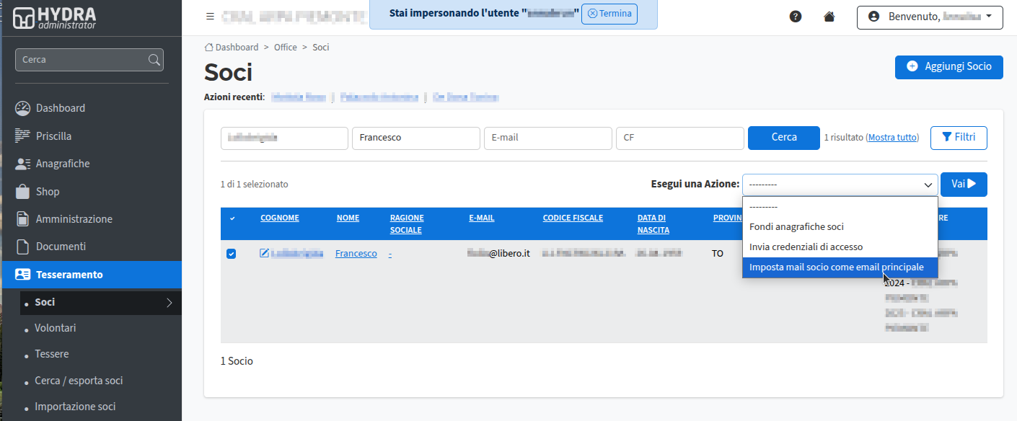Click the blue Cerca button

[x=784, y=138]
